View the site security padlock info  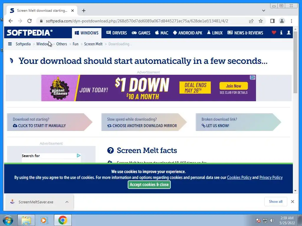point(41,21)
